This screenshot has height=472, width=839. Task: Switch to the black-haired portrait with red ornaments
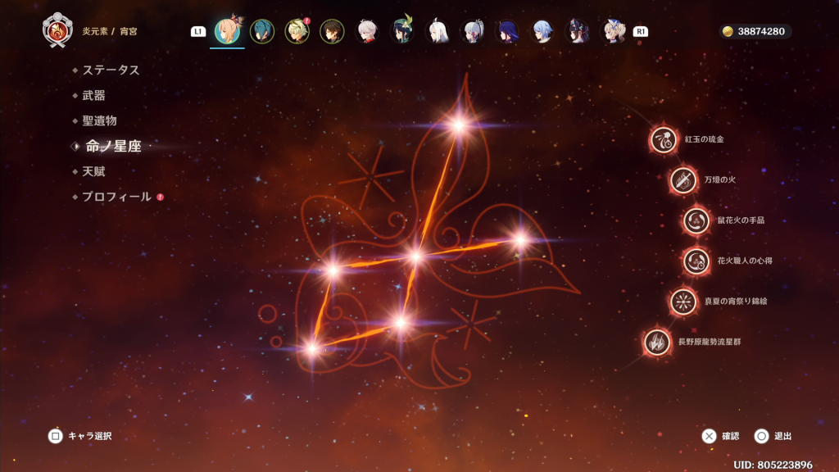578,32
